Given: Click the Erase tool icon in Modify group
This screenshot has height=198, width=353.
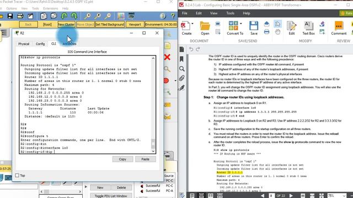Looking at the screenshot, I should [x=322, y=24].
